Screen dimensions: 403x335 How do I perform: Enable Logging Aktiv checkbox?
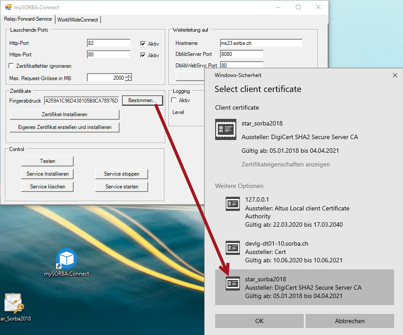pyautogui.click(x=174, y=100)
